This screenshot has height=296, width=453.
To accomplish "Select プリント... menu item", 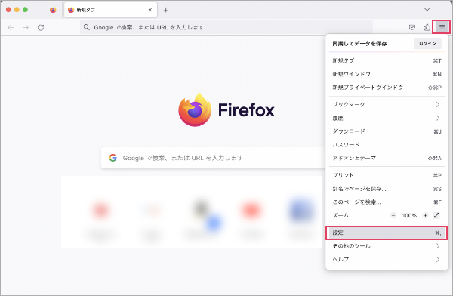I will (x=387, y=175).
